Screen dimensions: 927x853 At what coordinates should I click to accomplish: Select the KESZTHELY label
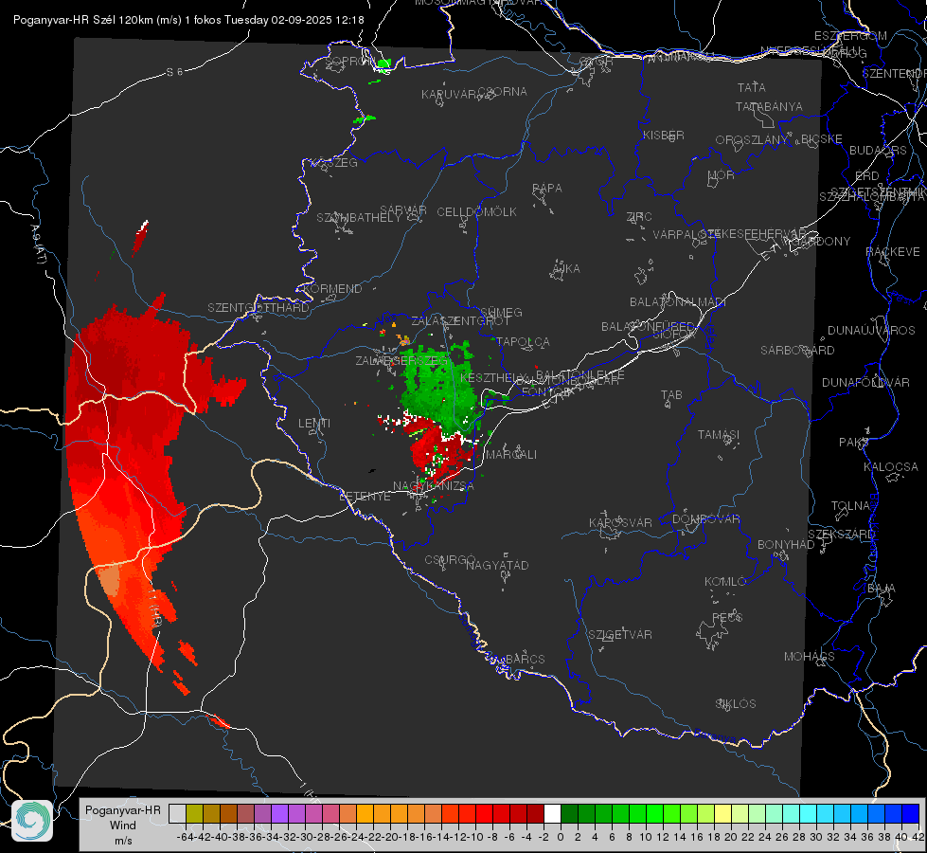point(492,377)
